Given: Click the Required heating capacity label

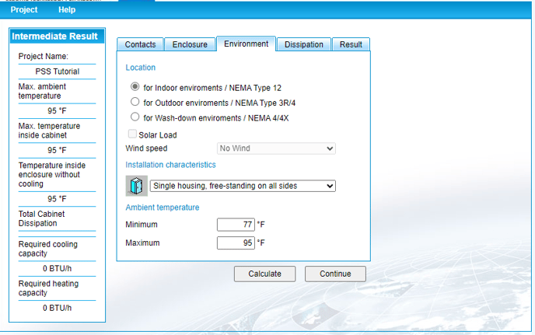Looking at the screenshot, I should [x=48, y=288].
